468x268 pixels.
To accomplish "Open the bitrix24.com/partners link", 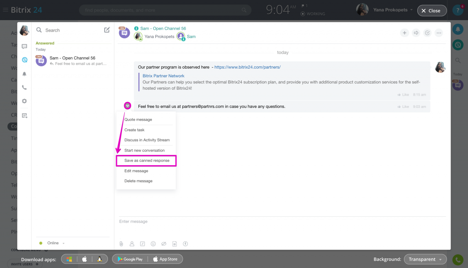I will click(247, 67).
